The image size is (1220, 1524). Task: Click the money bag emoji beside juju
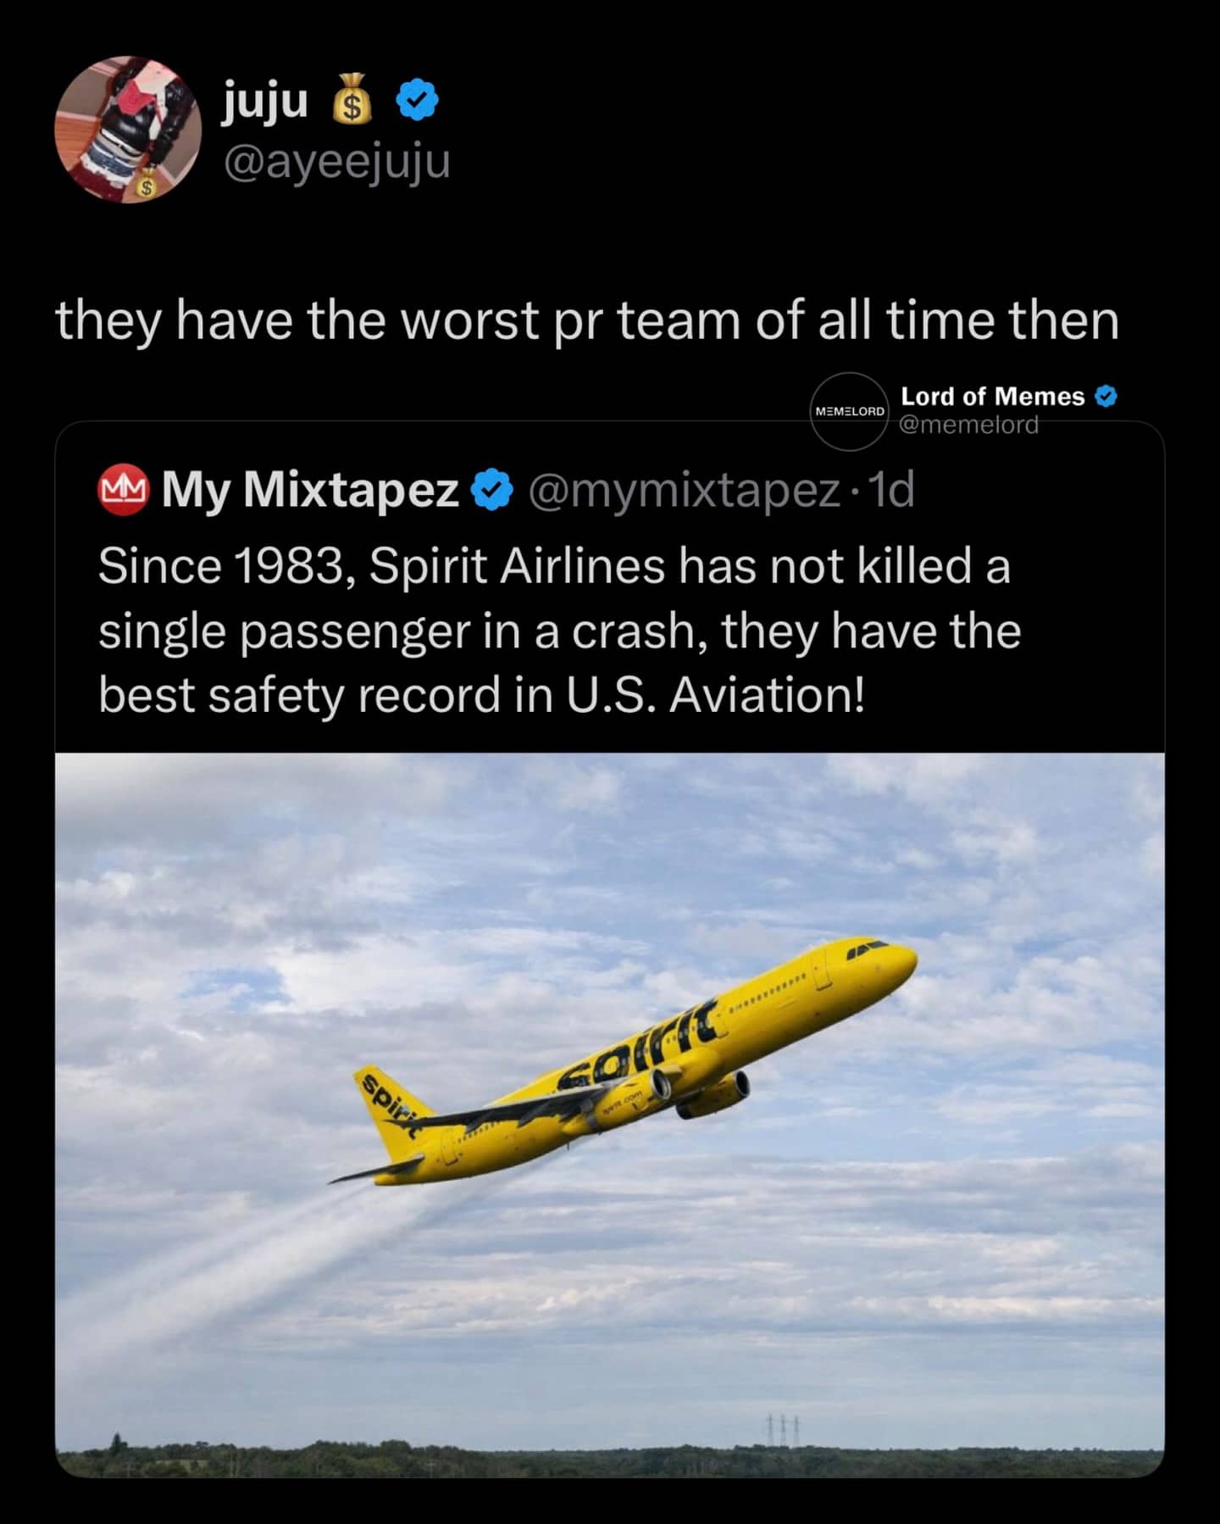click(352, 100)
